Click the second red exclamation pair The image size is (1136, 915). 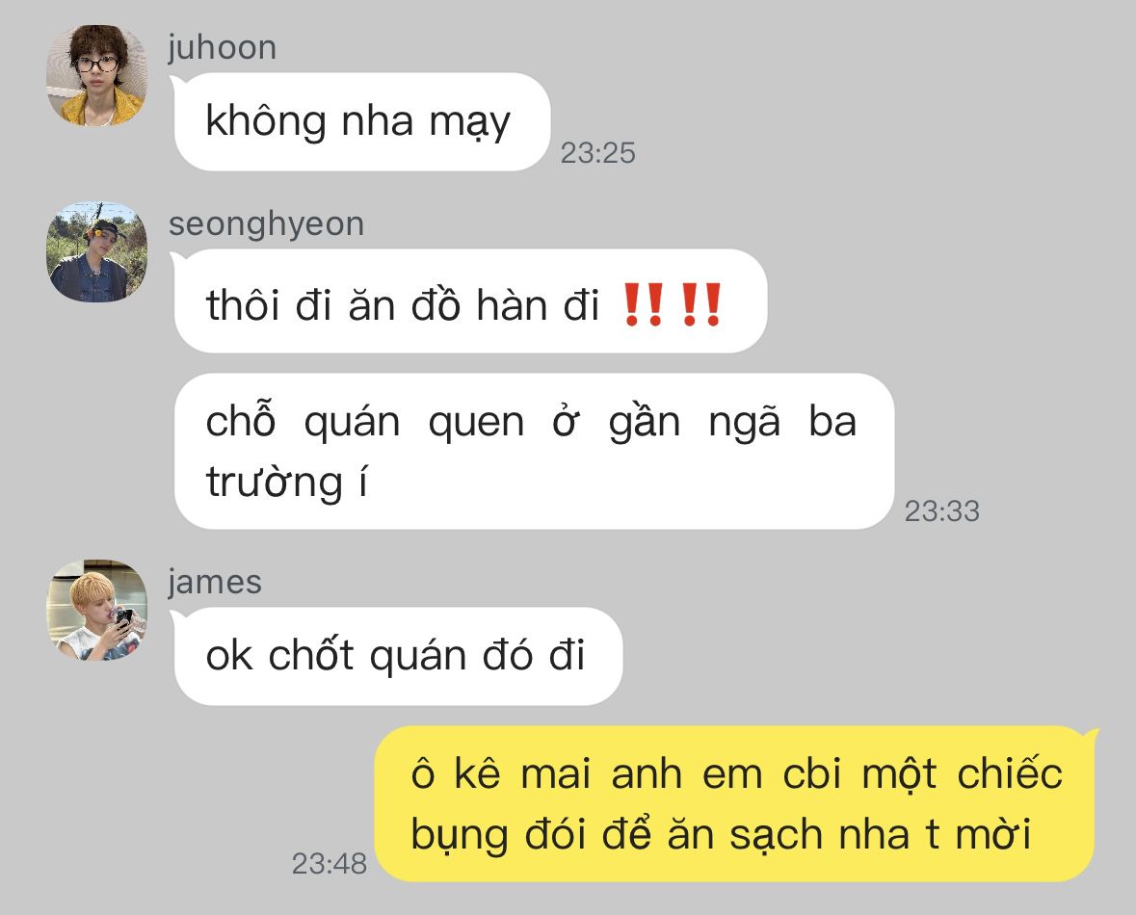point(700,304)
